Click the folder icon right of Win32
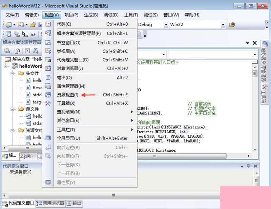Screen dimensions: 271x209 (x=232, y=25)
